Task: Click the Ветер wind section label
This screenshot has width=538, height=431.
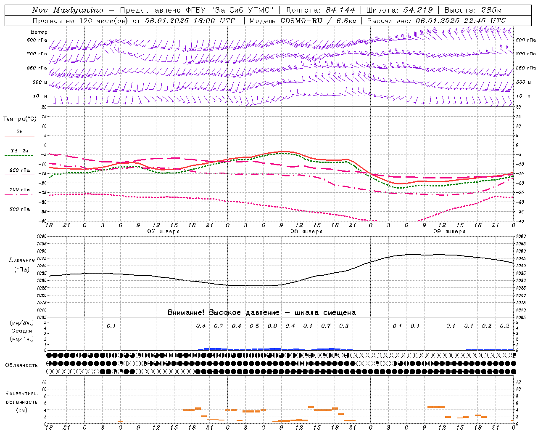Action: [x=39, y=32]
